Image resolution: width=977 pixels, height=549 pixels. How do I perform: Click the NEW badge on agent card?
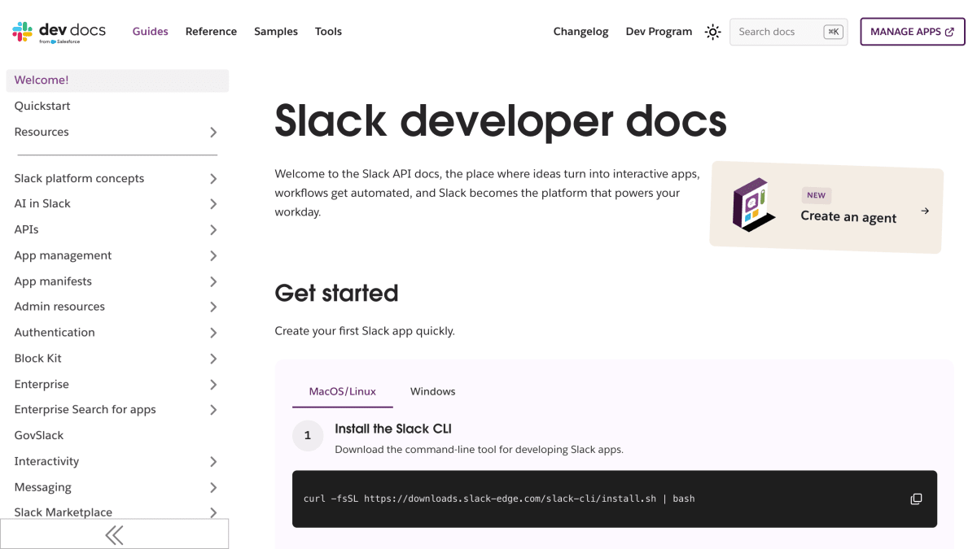pos(816,195)
